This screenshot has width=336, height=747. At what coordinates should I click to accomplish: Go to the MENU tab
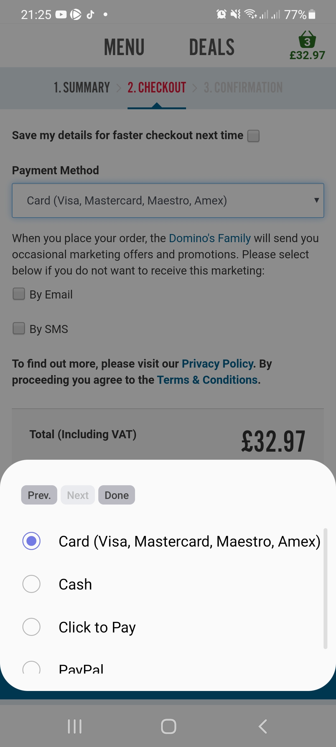tap(124, 47)
